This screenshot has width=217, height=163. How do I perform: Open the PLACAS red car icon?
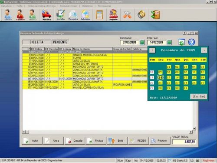click(x=47, y=15)
